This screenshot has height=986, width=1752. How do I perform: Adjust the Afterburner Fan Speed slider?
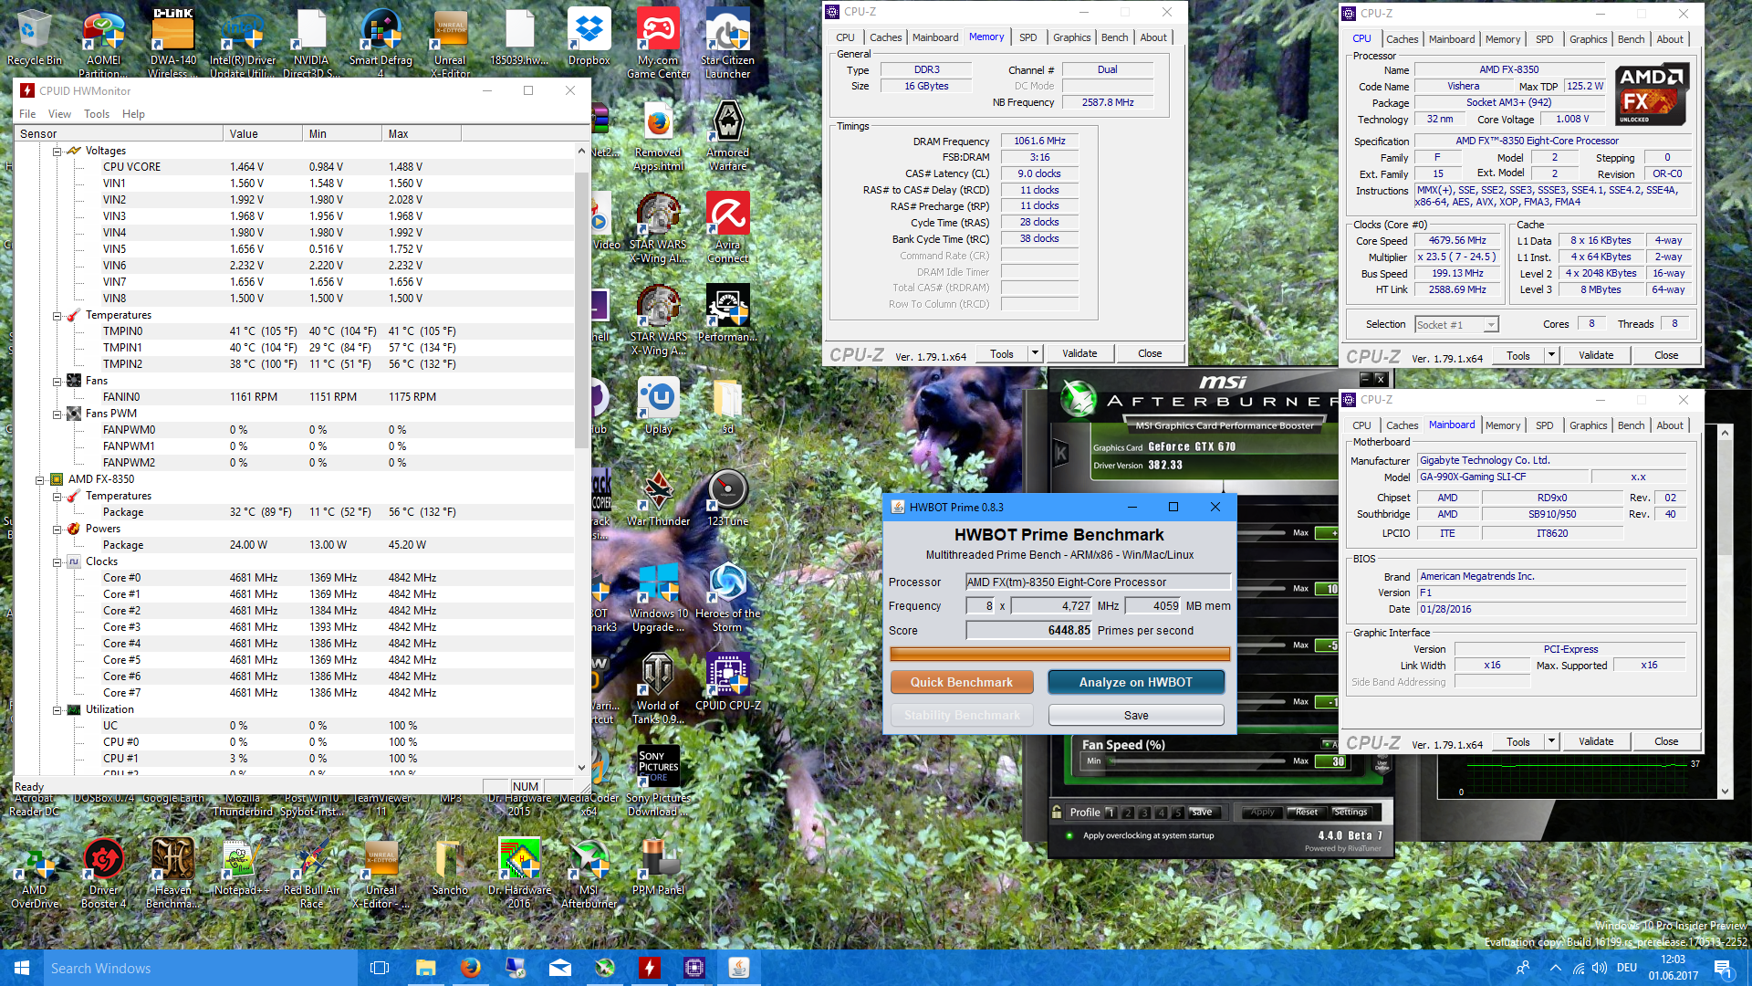pyautogui.click(x=1198, y=761)
